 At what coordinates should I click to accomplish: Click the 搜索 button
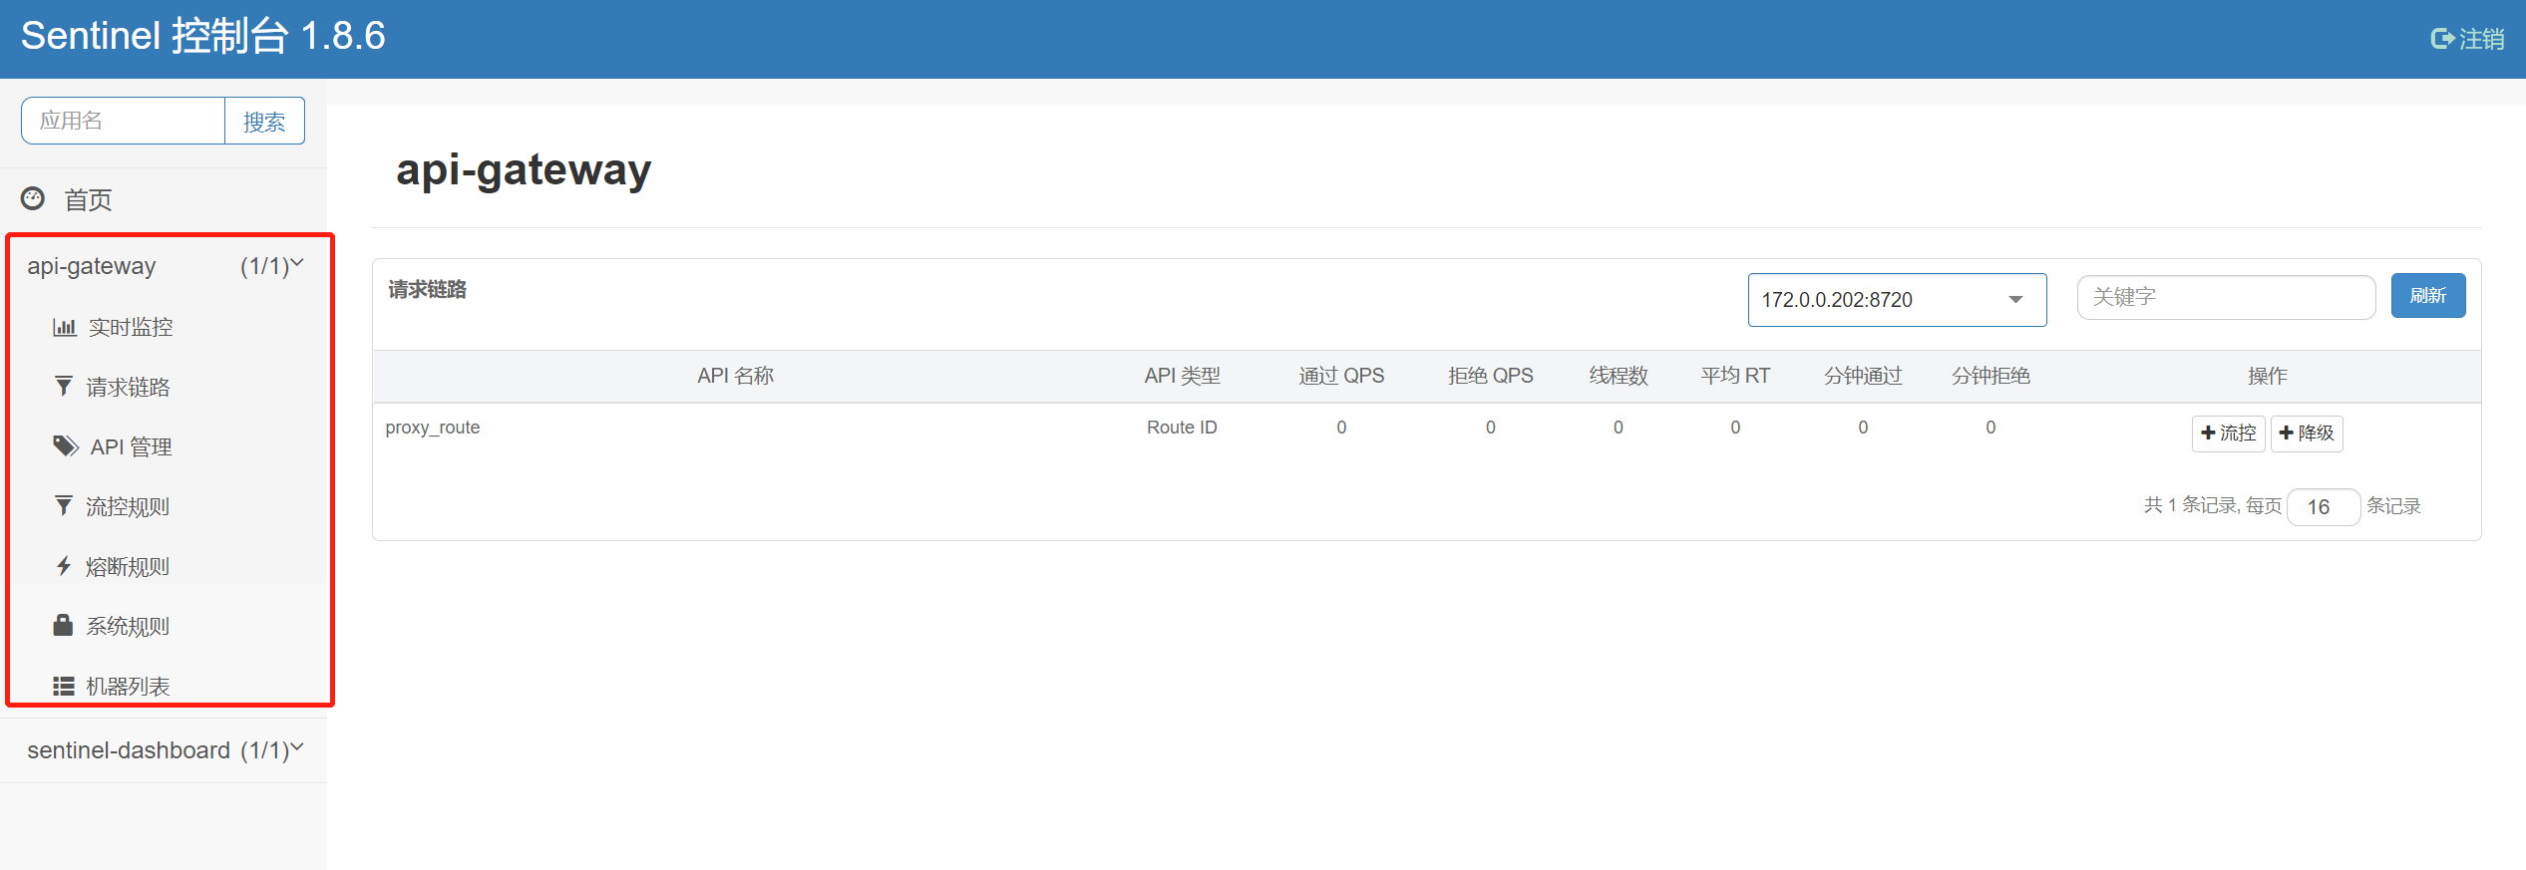[x=264, y=121]
